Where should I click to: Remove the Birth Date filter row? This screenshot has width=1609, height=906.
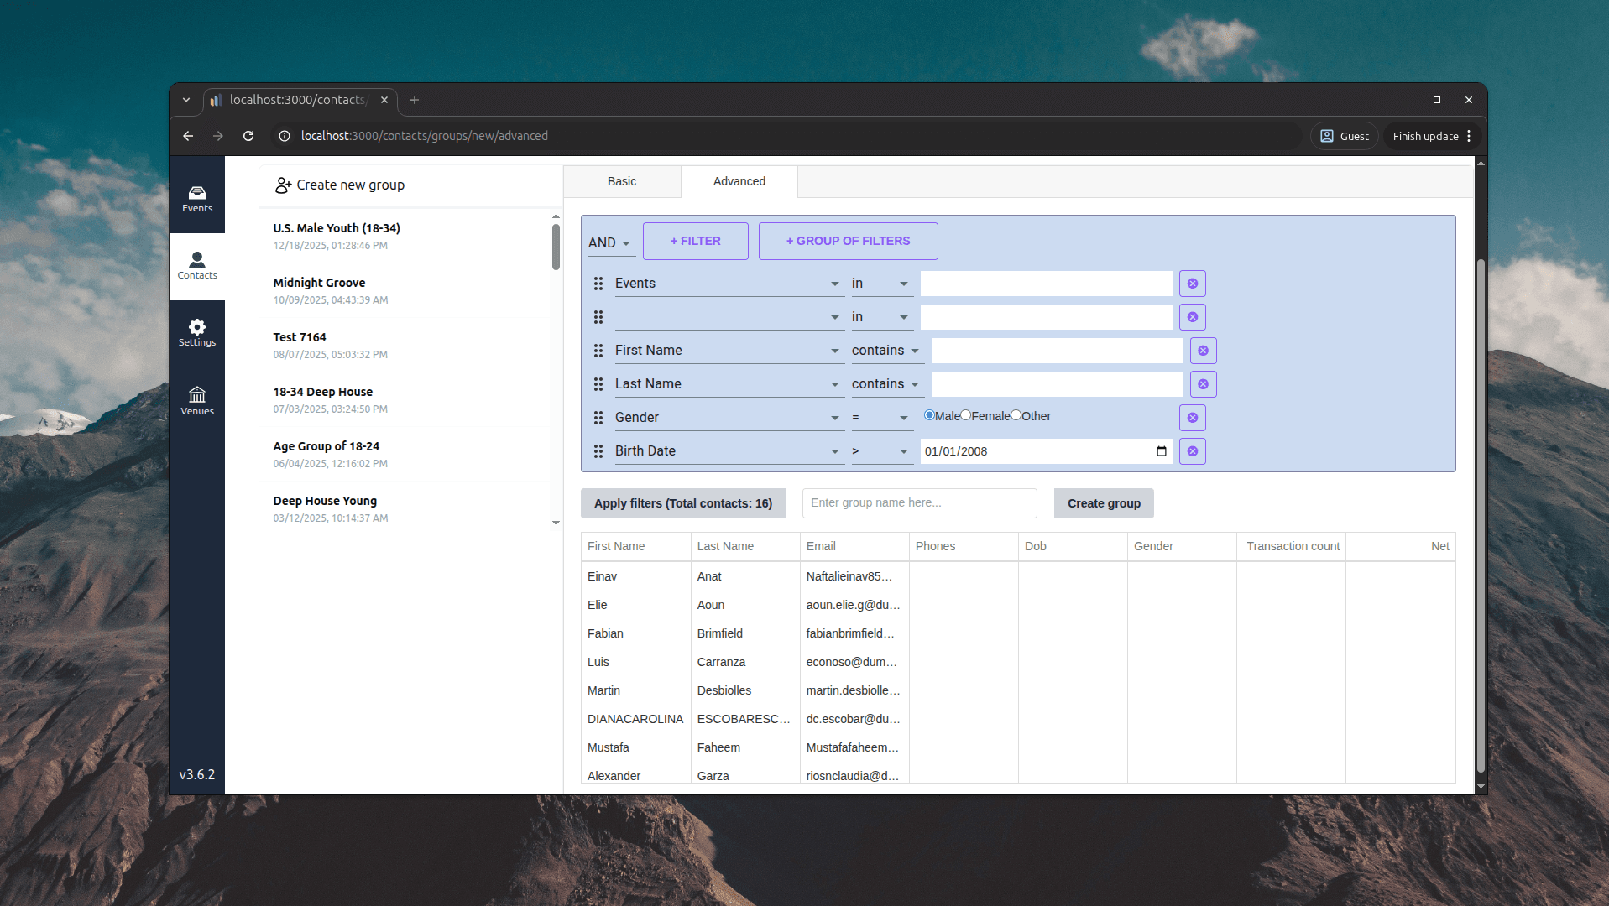click(1192, 451)
